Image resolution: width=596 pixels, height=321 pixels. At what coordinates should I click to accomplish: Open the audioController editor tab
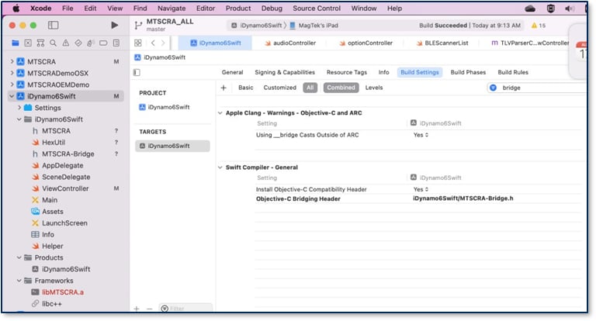[290, 43]
